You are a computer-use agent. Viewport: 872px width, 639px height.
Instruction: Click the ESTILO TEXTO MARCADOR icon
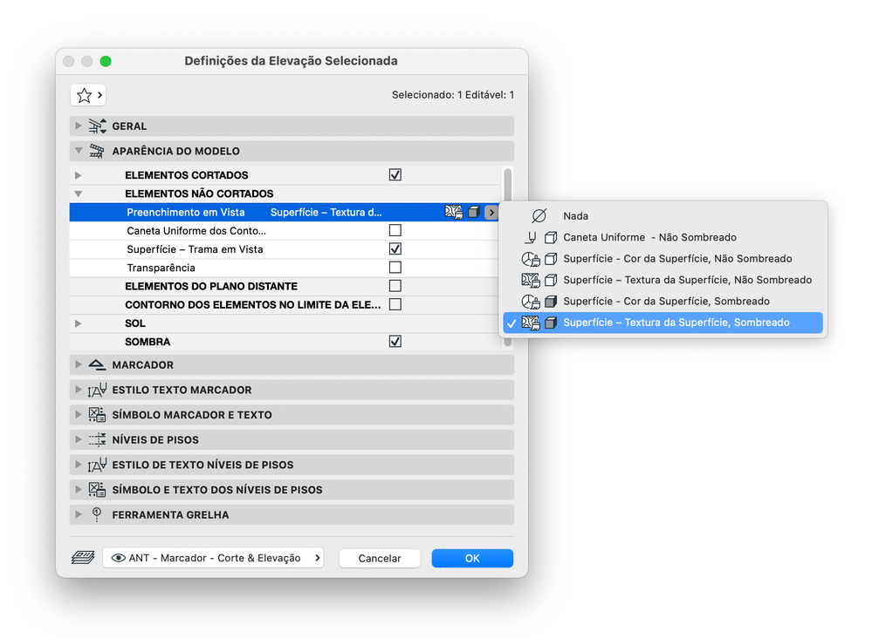97,390
